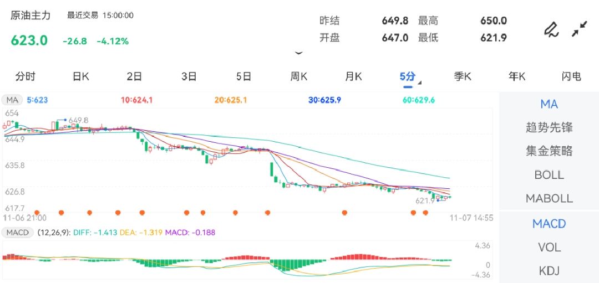
Task: Open the 5分 period dropdown triangle
Action: (419, 83)
